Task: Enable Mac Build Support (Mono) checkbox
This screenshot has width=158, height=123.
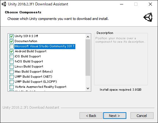Action: pos(11,72)
